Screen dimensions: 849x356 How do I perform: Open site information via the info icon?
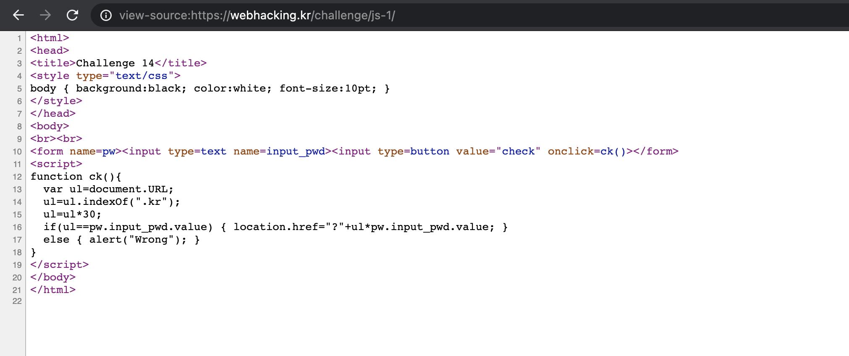[106, 16]
